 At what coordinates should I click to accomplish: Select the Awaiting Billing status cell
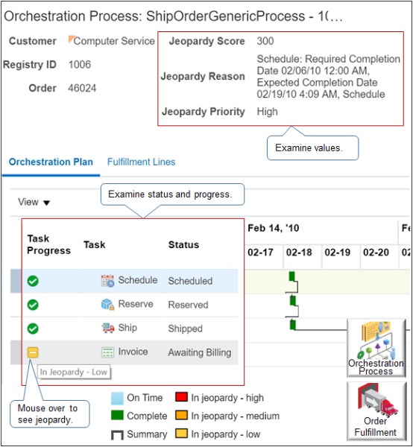click(200, 352)
